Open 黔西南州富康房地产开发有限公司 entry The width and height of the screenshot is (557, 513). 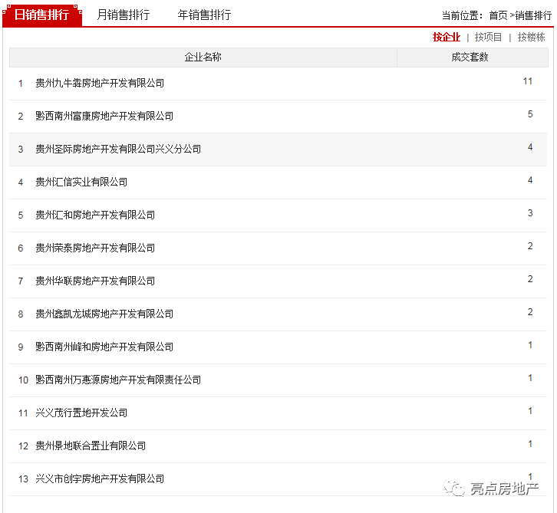(x=104, y=116)
